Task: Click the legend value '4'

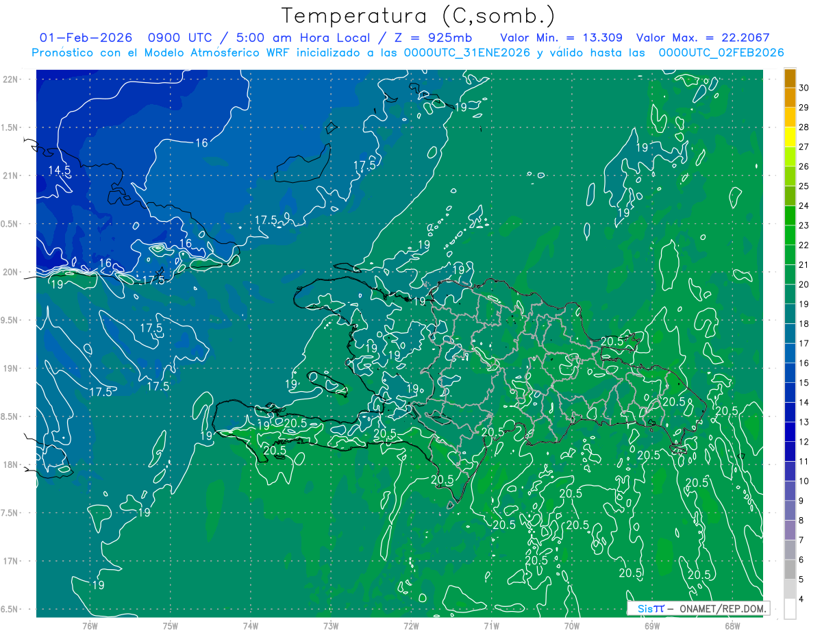Action: click(x=801, y=599)
